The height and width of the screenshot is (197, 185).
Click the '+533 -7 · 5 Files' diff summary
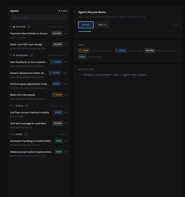click(18, 37)
